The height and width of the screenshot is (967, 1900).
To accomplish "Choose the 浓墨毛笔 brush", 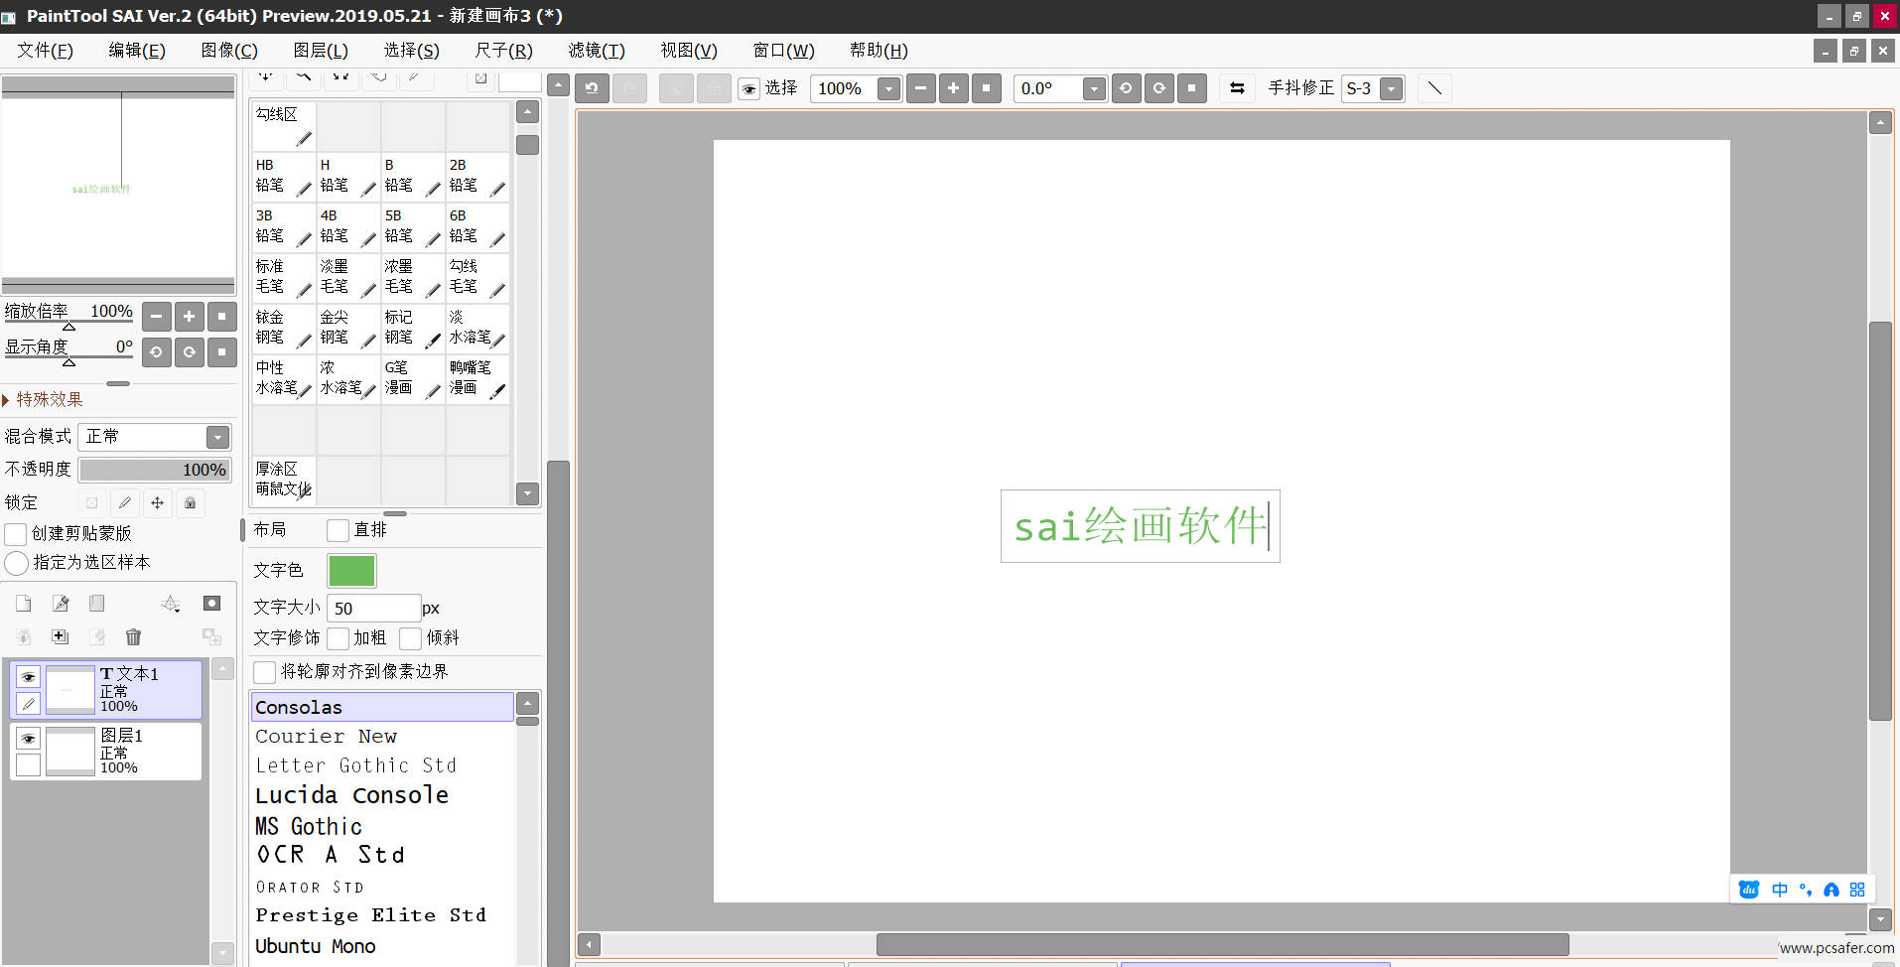I will [x=413, y=278].
